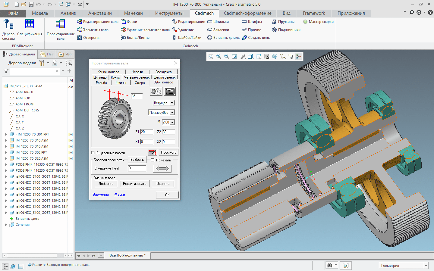Image resolution: width=434 pixels, height=271 pixels.
Task: Click the zoom in icon in the view toolbar
Action: [219, 57]
